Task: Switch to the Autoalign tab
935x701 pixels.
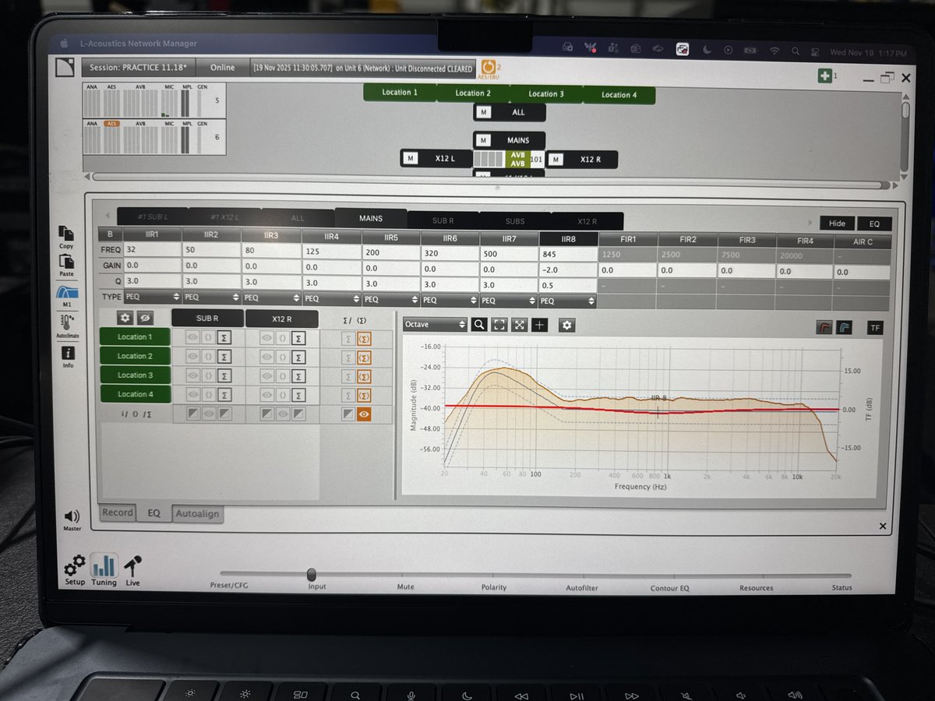Action: [198, 514]
